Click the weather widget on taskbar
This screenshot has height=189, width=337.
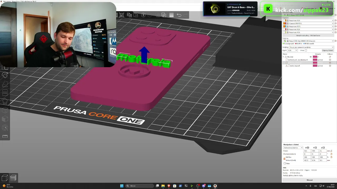(8, 186)
